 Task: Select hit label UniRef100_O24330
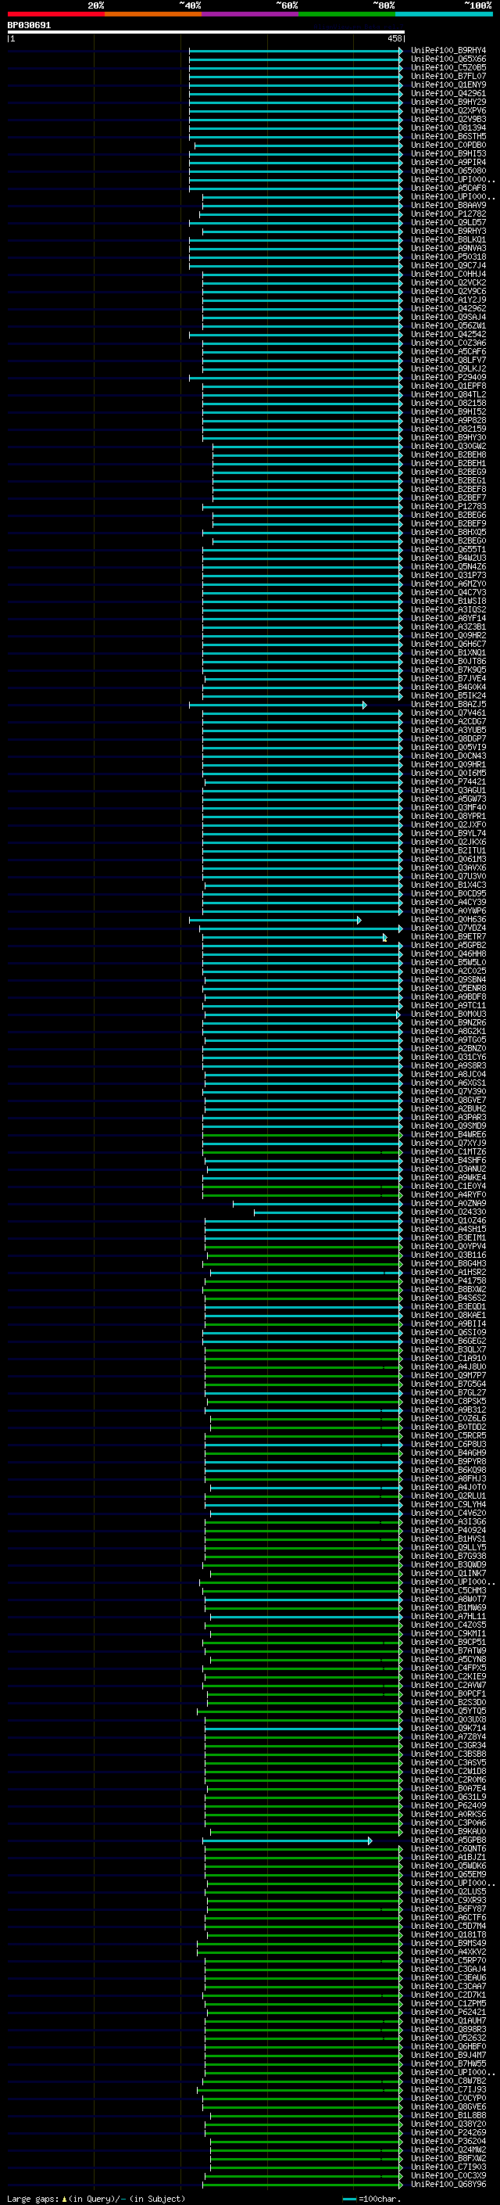pyautogui.click(x=448, y=1212)
